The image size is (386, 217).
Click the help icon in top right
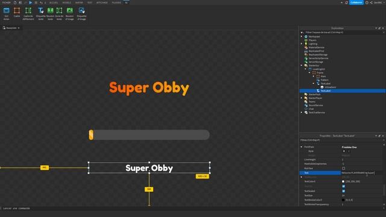367,2
